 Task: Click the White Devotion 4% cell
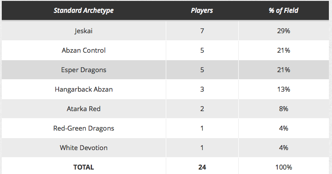[284, 147]
